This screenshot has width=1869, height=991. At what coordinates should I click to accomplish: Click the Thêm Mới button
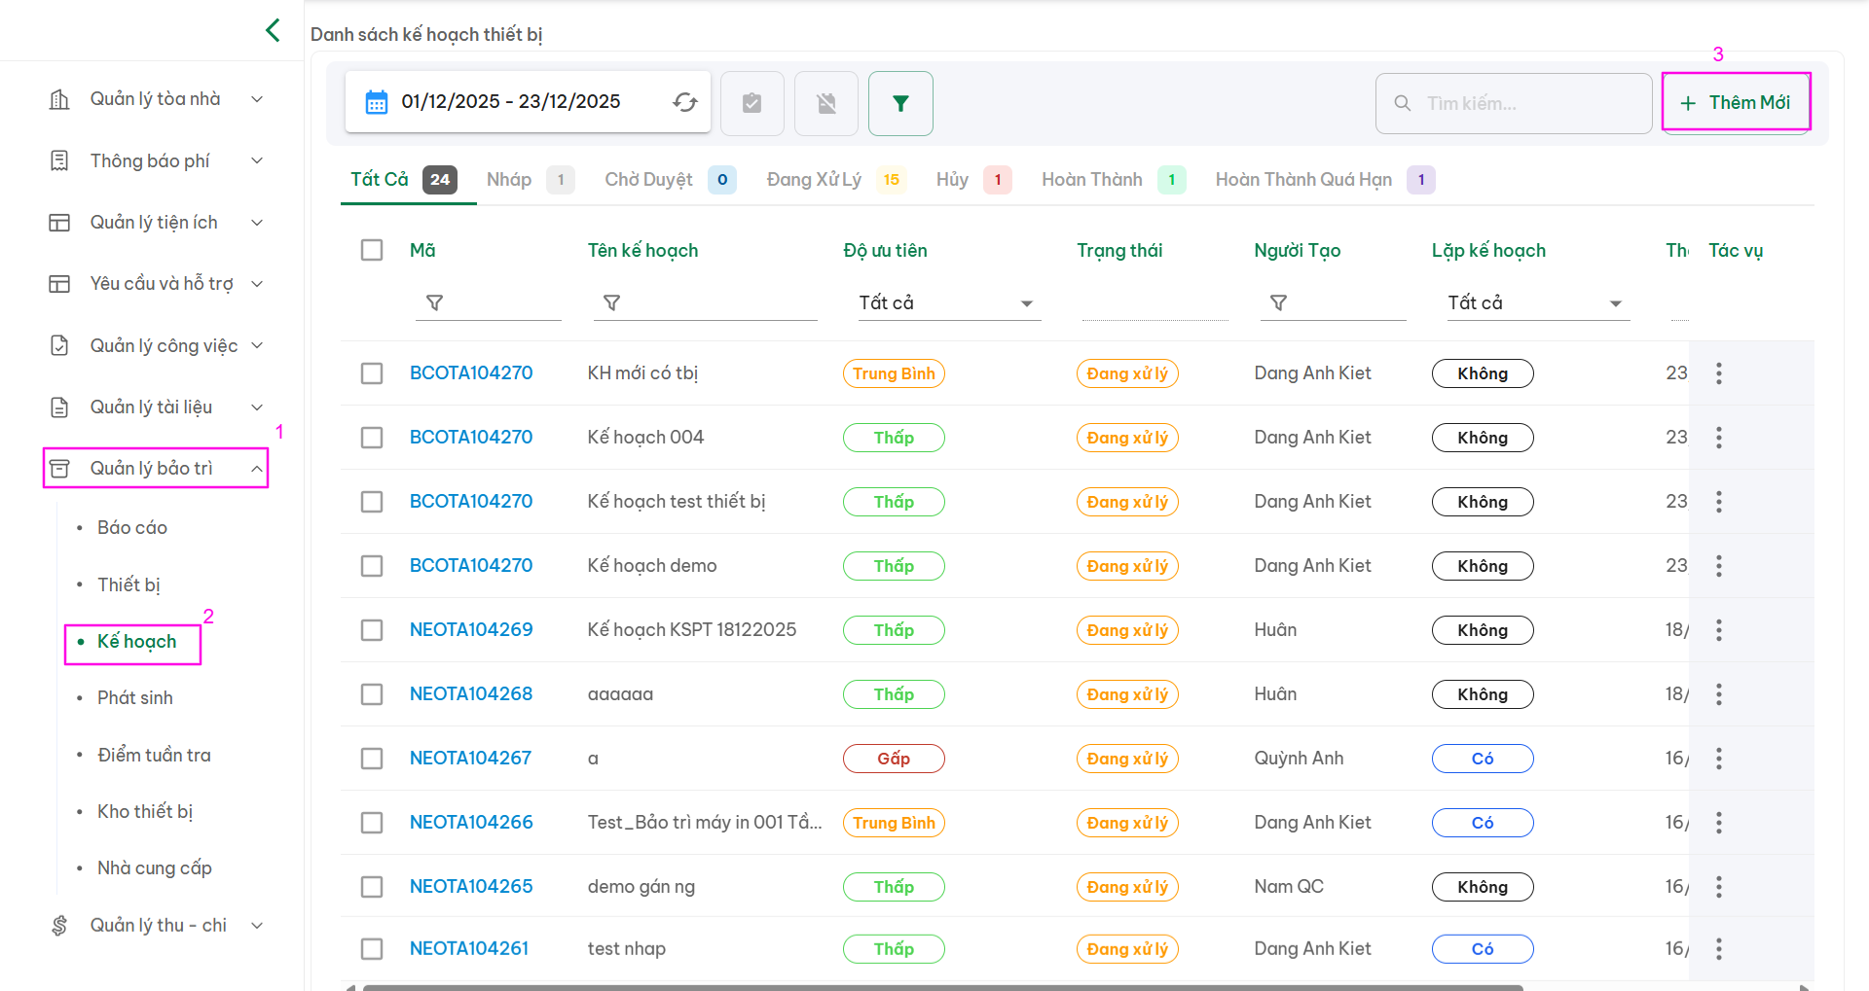1736,103
